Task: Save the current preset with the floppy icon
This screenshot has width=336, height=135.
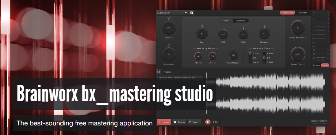Action: [x=192, y=13]
